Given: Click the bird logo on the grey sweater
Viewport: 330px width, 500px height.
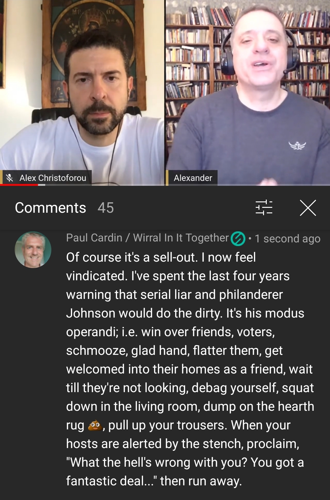Looking at the screenshot, I should pos(297,146).
